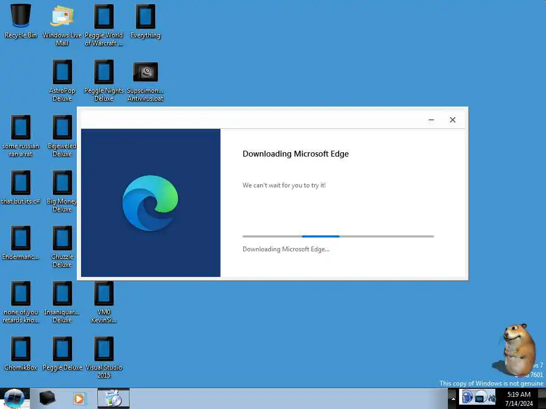Image resolution: width=546 pixels, height=409 pixels.
Task: Click 'We can't wait for you to try it!' text
Action: click(x=284, y=185)
